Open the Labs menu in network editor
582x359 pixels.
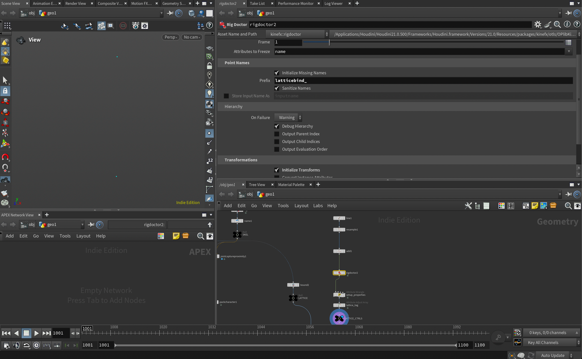(318, 206)
